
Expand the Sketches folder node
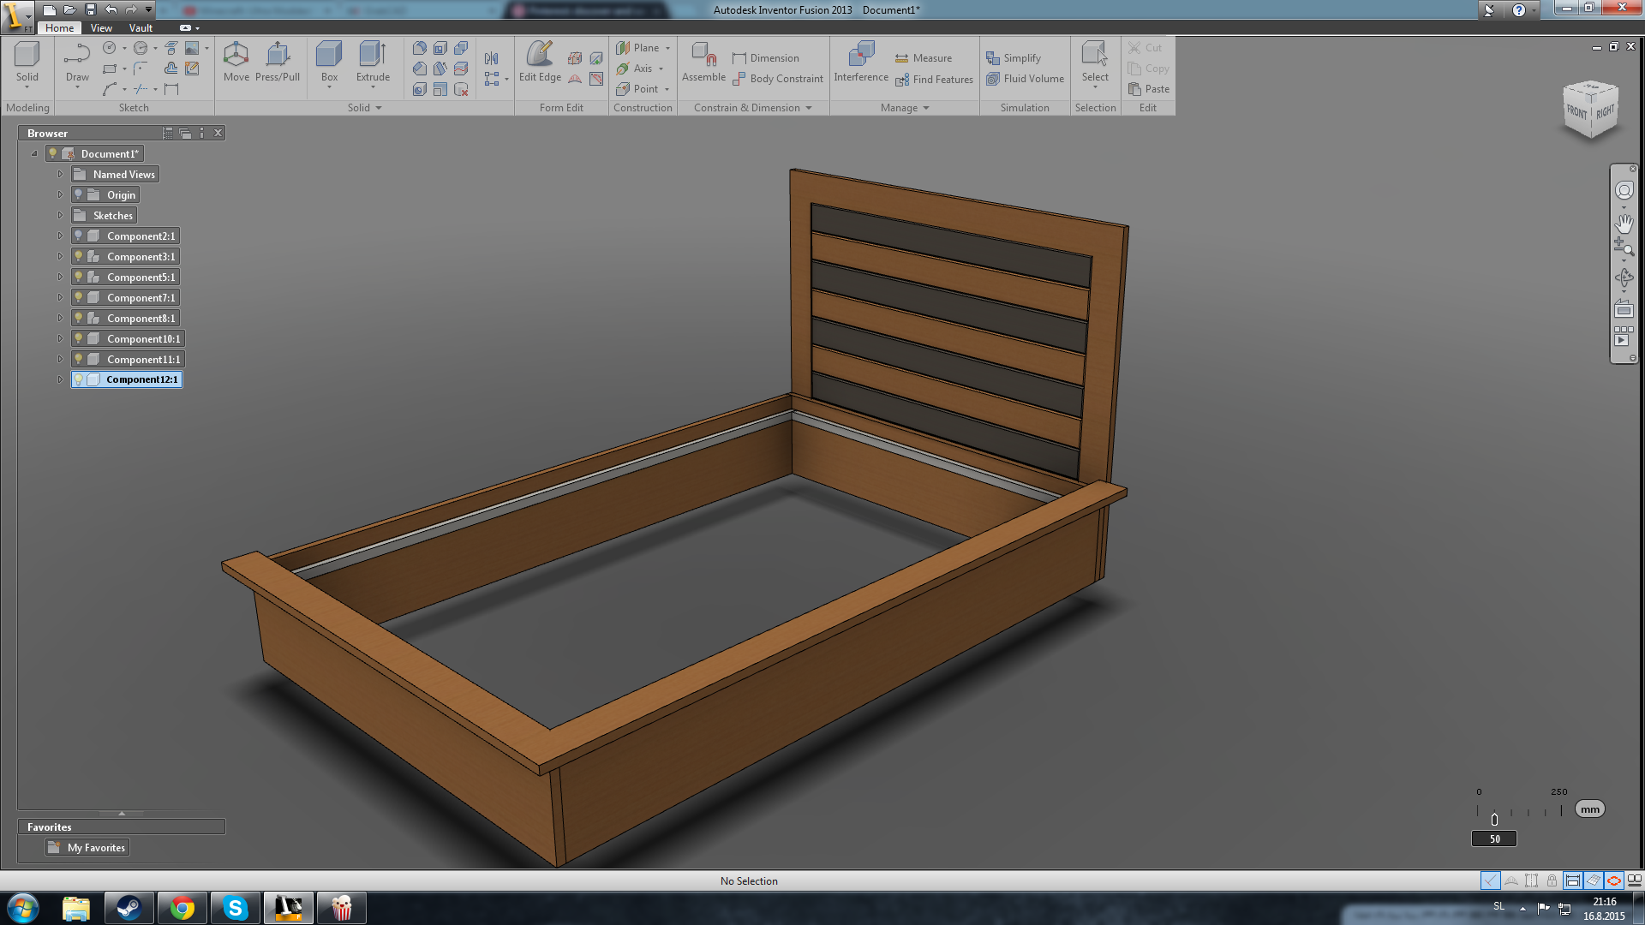(x=60, y=215)
